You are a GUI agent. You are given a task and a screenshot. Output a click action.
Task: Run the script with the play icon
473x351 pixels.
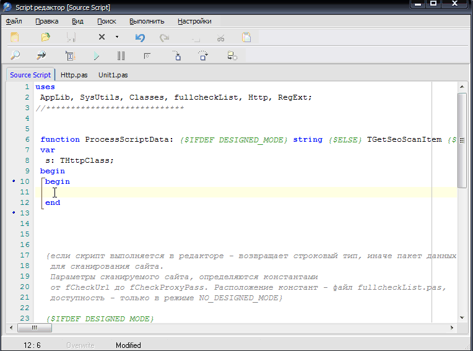coord(97,56)
